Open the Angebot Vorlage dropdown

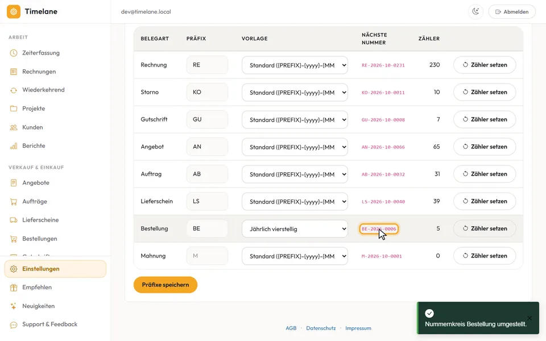click(x=295, y=147)
